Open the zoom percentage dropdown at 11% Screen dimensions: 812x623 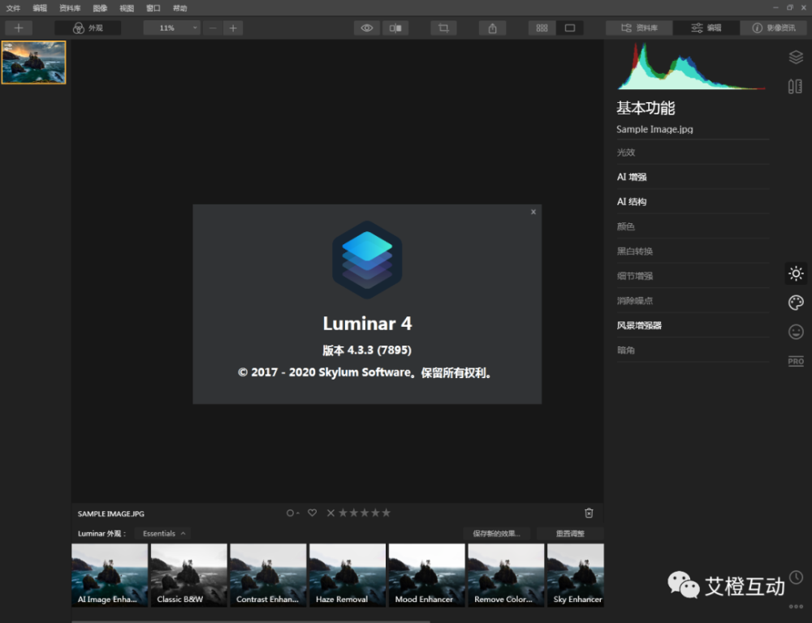(171, 28)
